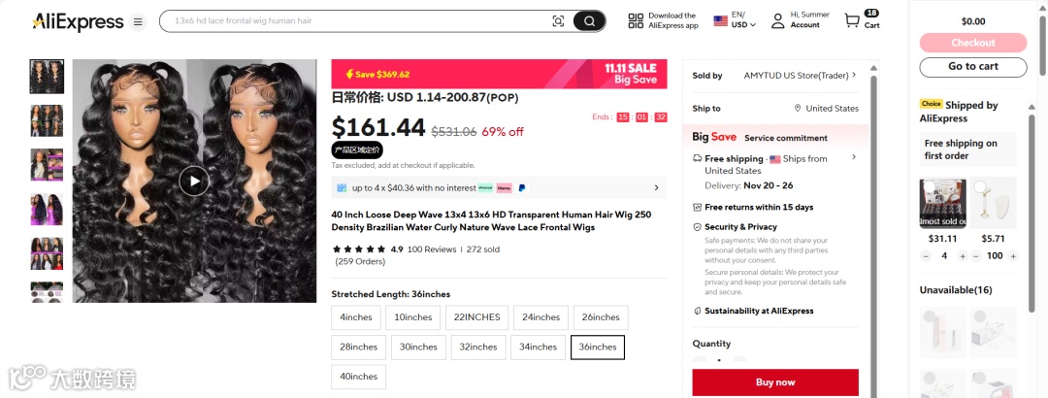Click the search magnifier button
This screenshot has height=398, width=1048.
point(588,21)
